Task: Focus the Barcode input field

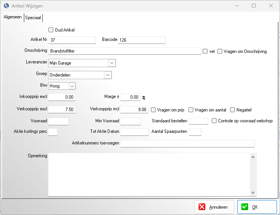Action: [142, 40]
